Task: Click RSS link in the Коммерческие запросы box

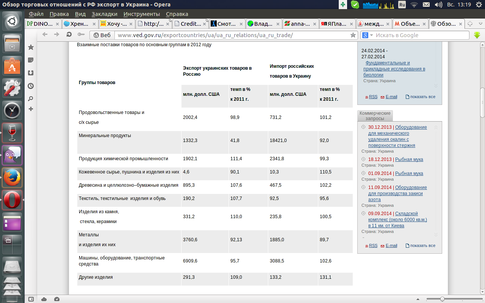Action: (373, 245)
